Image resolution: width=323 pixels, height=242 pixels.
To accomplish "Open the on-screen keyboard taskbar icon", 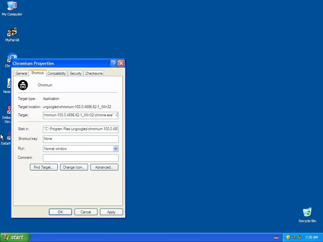I will coord(276,238).
